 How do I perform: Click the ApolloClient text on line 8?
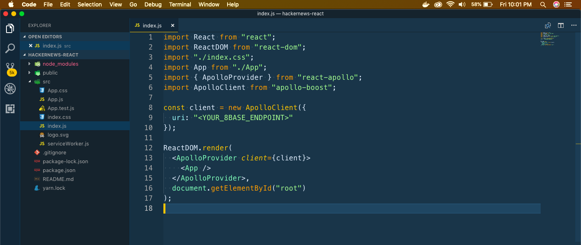coord(271,108)
